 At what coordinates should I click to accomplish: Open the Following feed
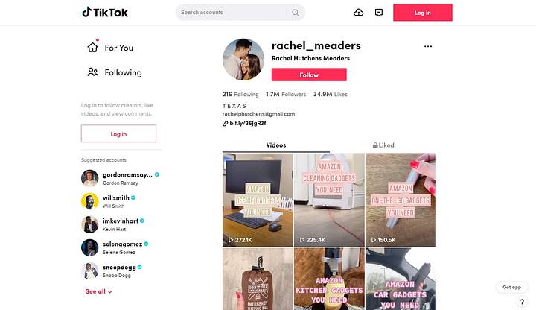point(115,72)
